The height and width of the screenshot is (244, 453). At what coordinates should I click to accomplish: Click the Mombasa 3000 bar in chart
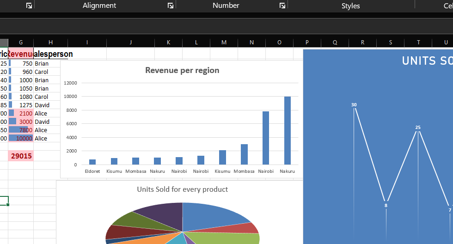(x=244, y=154)
